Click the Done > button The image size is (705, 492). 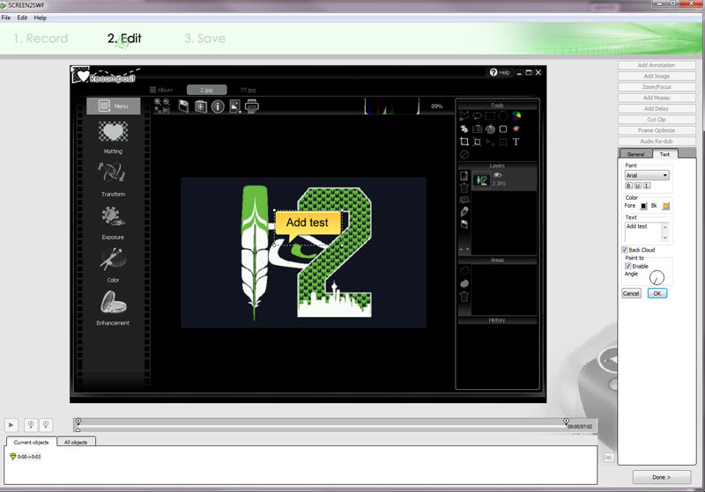[x=662, y=477]
